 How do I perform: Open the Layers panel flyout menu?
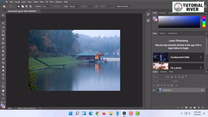pos(206,72)
